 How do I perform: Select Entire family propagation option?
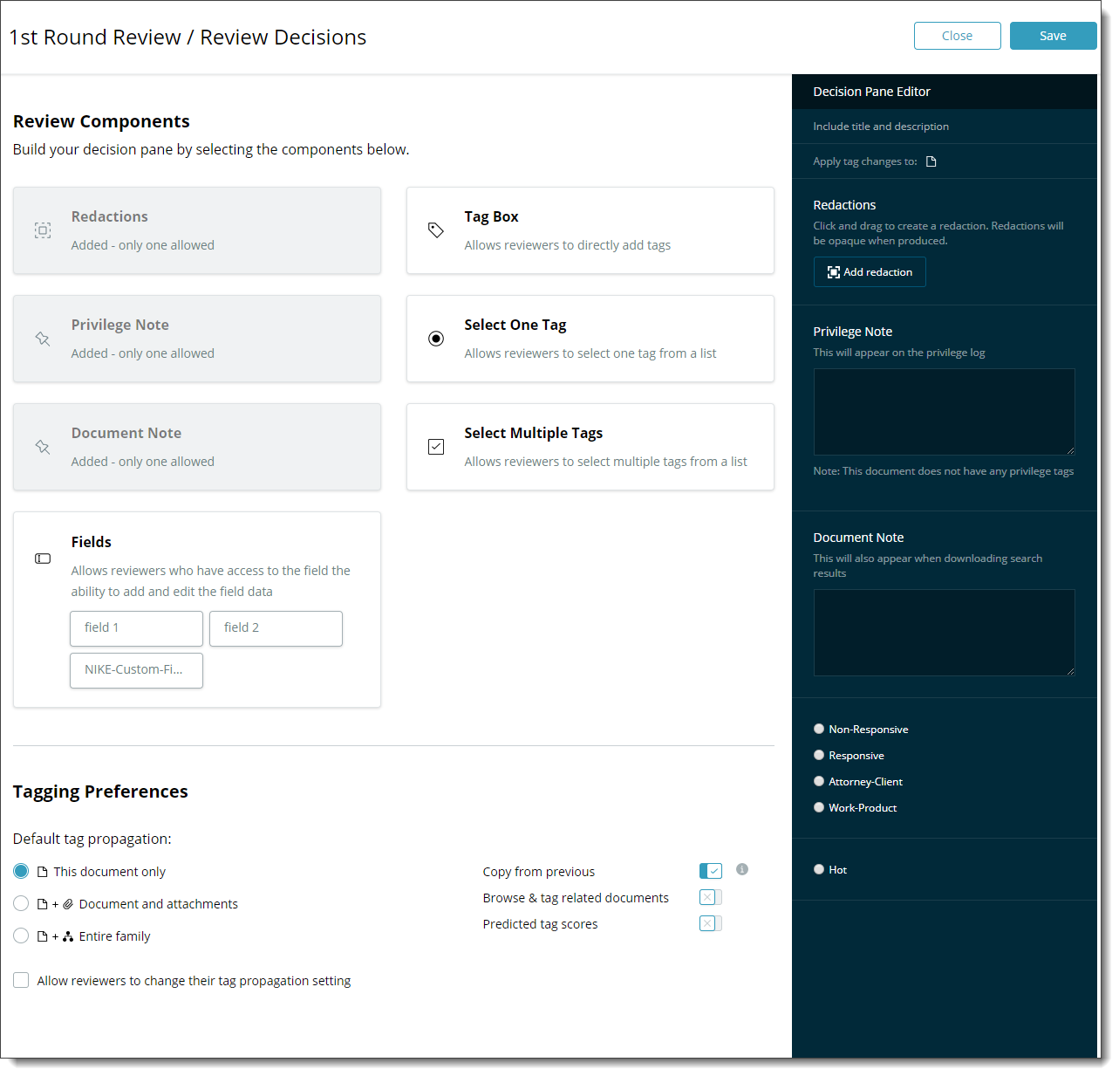coord(21,936)
